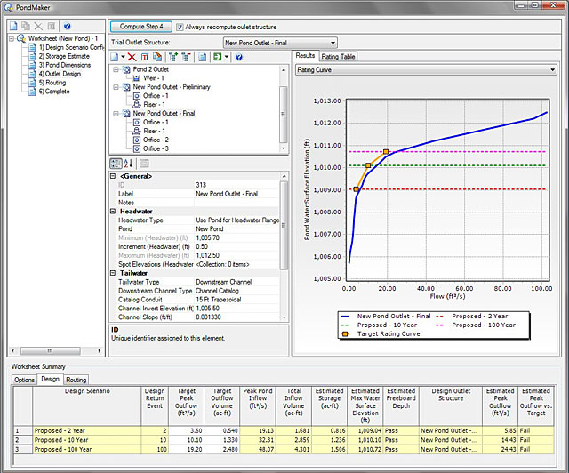The width and height of the screenshot is (569, 473).
Task: Open the Trial Outlet Structure dropdown
Action: pyautogui.click(x=333, y=43)
